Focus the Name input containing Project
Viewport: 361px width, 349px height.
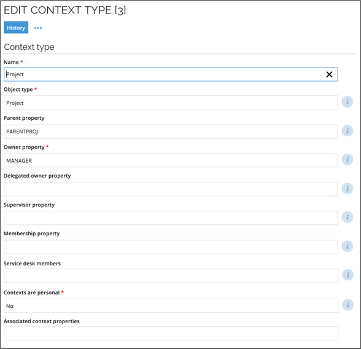point(171,74)
